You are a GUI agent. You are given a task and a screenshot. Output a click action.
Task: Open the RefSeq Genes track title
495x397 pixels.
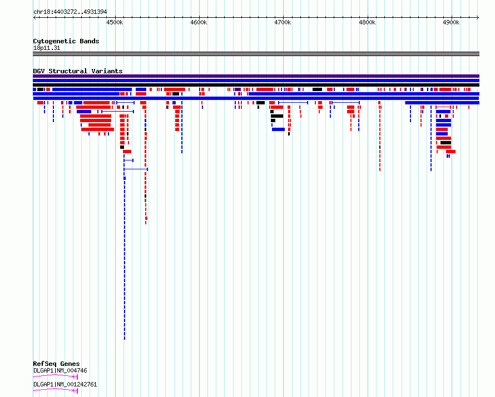coord(56,364)
